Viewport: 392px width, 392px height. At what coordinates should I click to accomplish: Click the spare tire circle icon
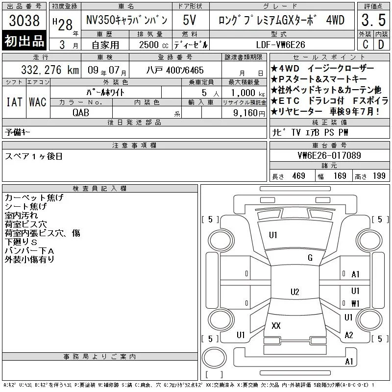pos(214,358)
